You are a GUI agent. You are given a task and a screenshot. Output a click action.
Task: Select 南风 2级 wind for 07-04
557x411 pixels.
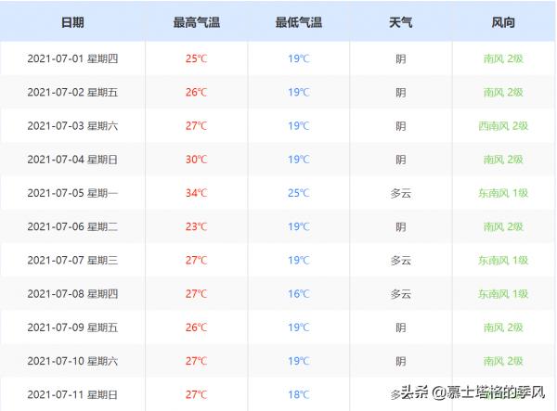503,160
